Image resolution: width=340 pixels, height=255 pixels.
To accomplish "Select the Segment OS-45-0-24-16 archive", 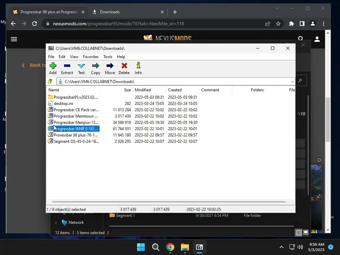I will [x=73, y=141].
